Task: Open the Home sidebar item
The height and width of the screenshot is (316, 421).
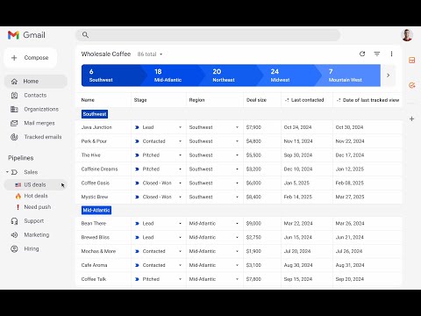Action: pos(36,82)
